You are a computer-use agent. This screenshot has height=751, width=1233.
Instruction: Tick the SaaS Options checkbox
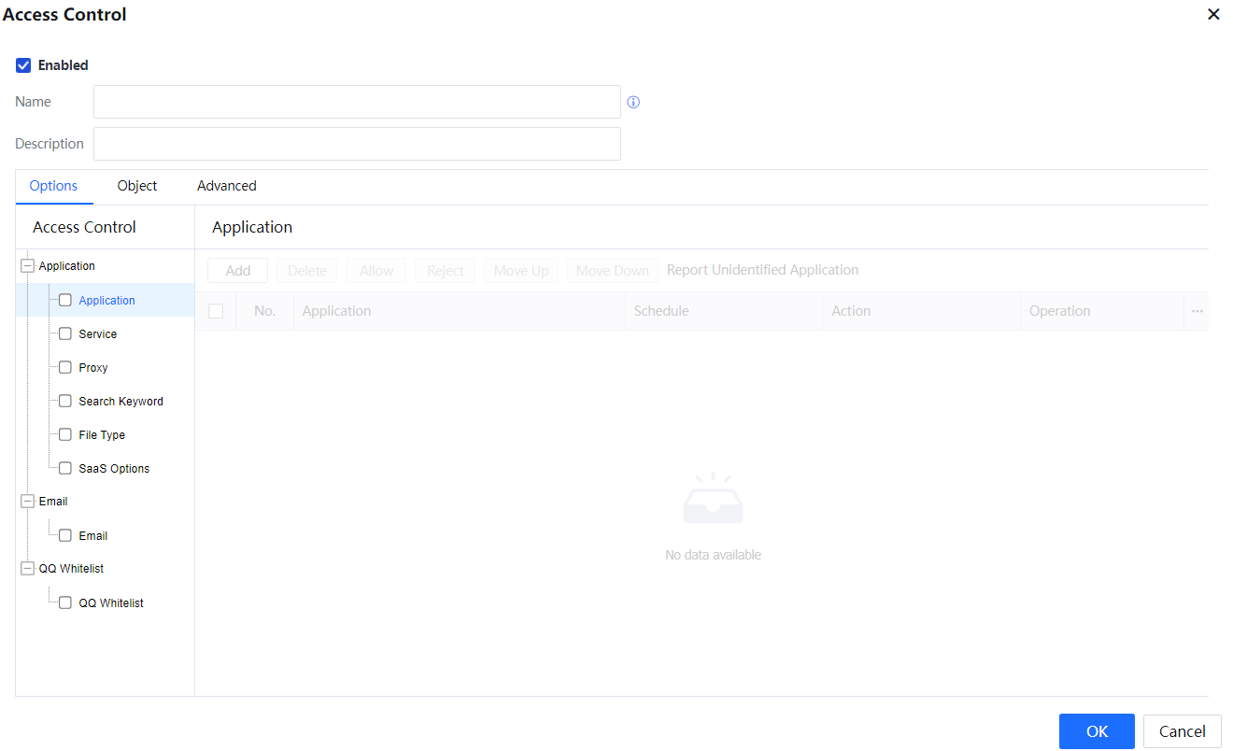(x=65, y=468)
